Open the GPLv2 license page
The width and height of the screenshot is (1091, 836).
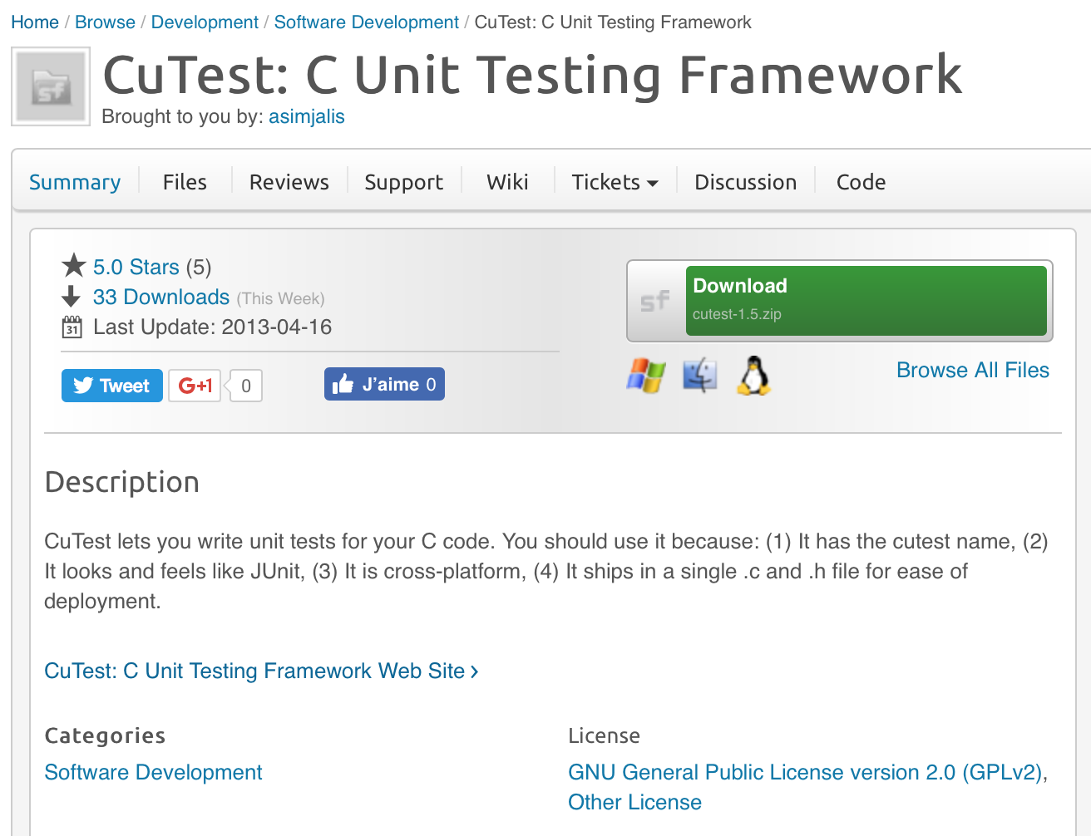click(x=807, y=772)
